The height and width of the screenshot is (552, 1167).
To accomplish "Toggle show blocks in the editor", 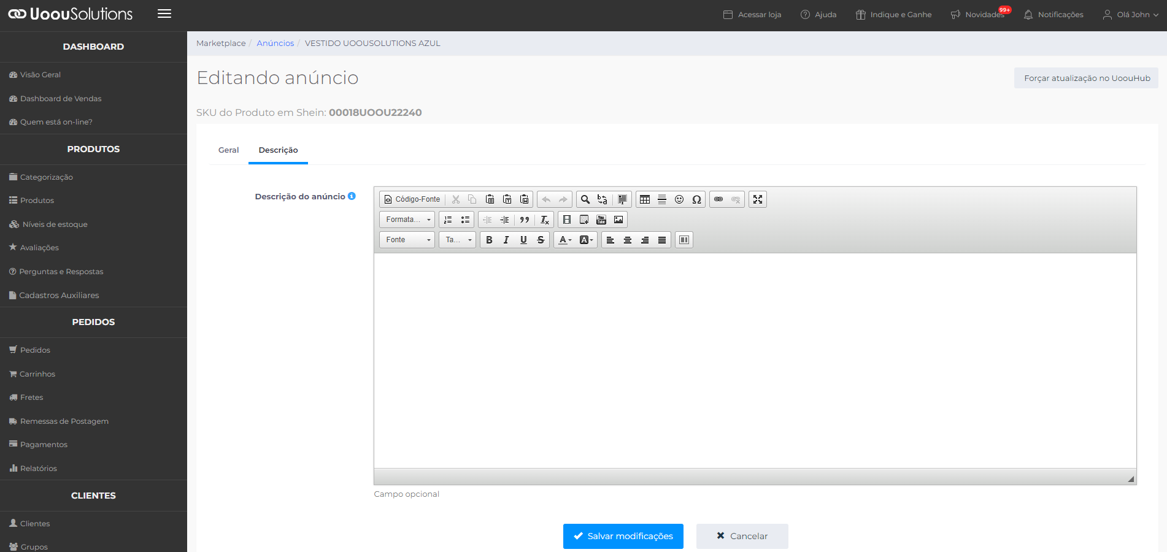I will pos(684,240).
